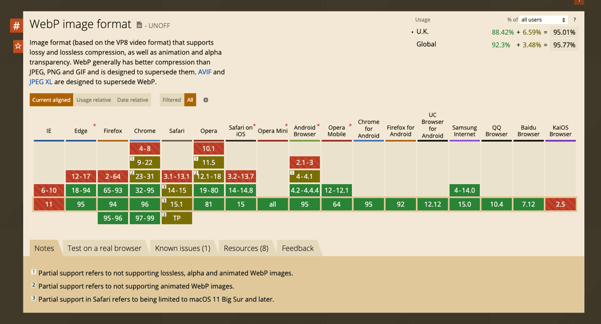This screenshot has height=324, width=601.
Task: Click the question mark help icon by usage
Action: [x=575, y=20]
